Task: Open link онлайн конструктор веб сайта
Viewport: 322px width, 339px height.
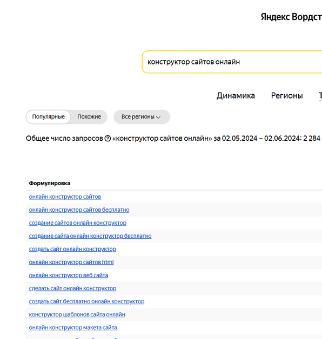Action: (x=69, y=275)
